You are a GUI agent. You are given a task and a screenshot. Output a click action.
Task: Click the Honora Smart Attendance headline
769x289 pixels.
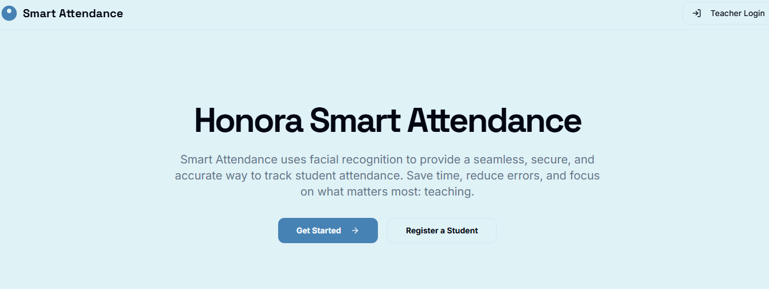(388, 121)
